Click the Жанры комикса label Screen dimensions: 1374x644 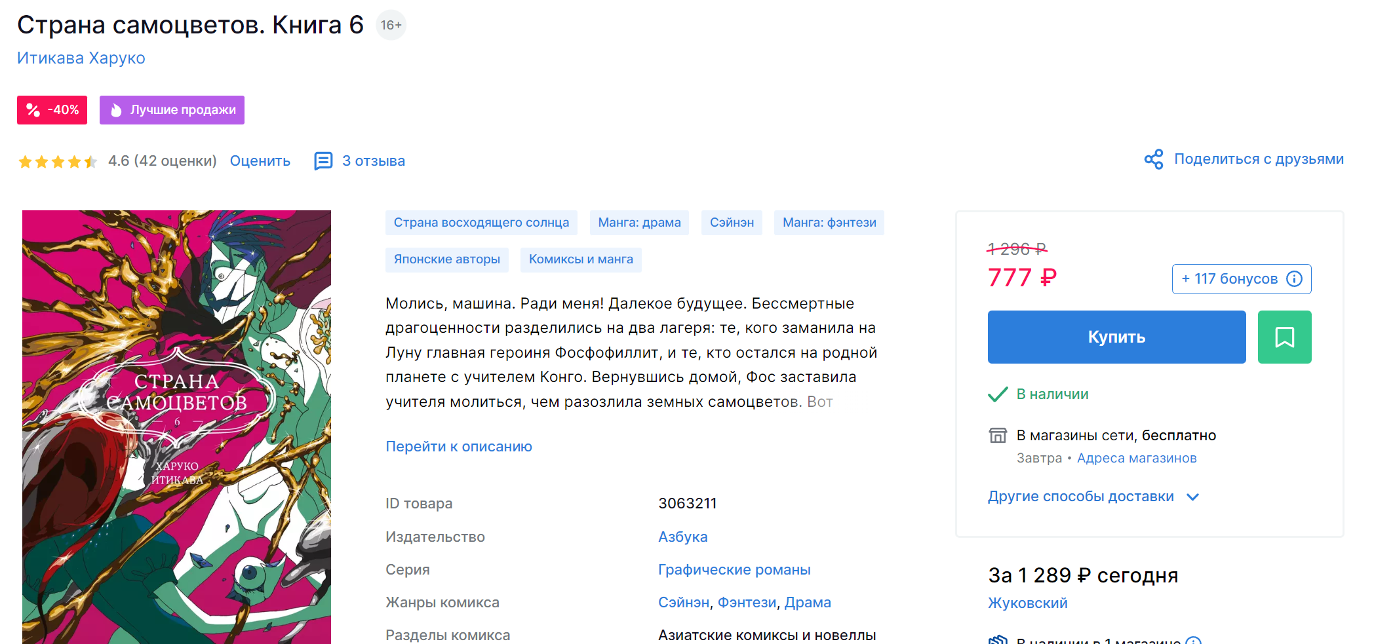[x=442, y=603]
